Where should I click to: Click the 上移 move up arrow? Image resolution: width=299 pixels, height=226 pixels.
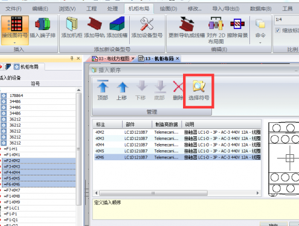pos(122,87)
